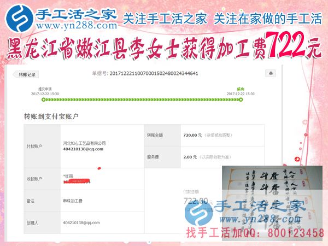
Task: Open the www.yn288.com link in header
Action: click(77, 26)
